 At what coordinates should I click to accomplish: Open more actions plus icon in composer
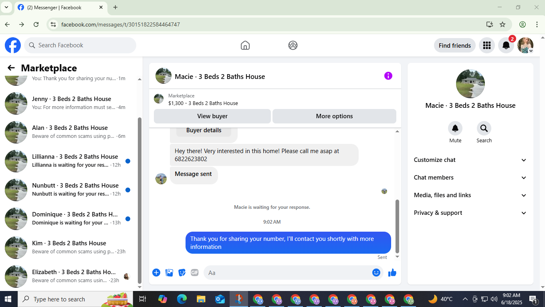coord(156,273)
